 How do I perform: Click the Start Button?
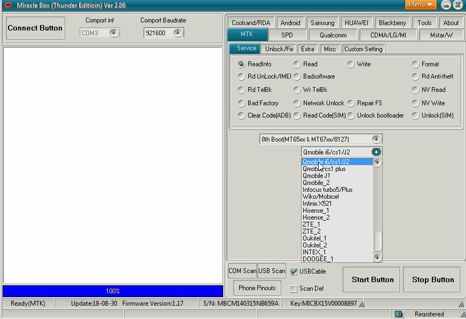371,279
